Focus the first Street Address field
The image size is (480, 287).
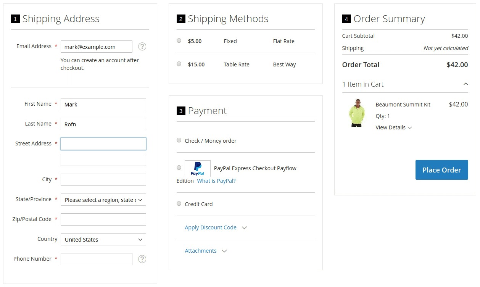coord(103,144)
